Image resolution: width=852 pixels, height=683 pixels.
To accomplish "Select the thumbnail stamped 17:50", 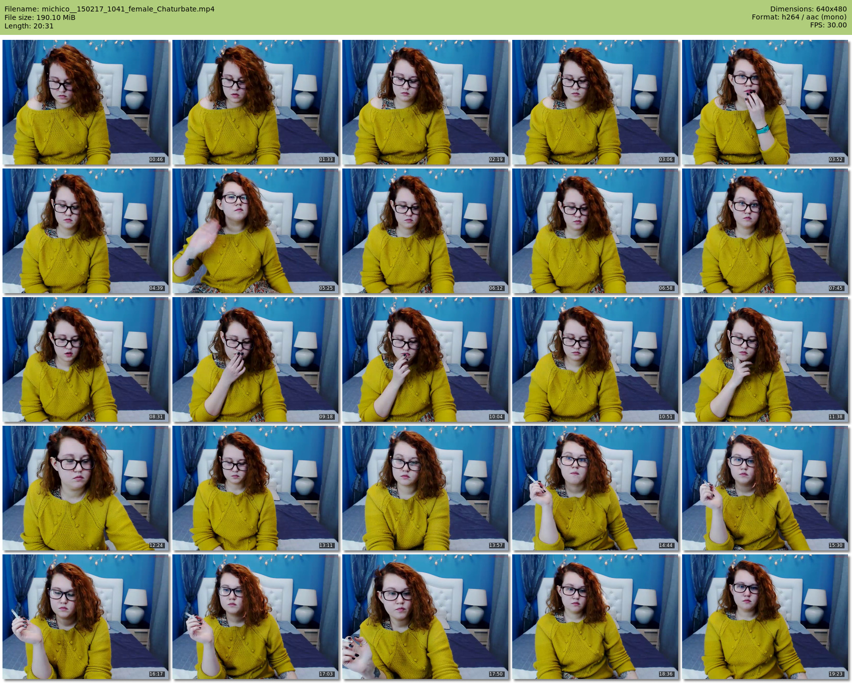I will 426,617.
